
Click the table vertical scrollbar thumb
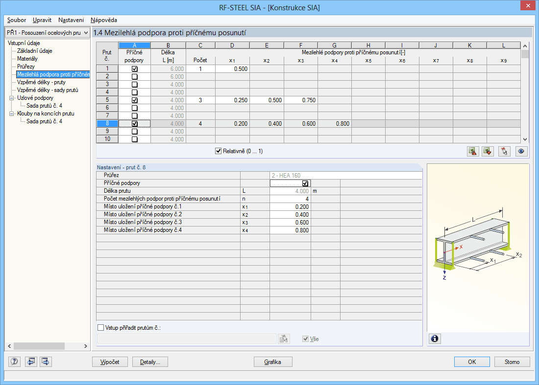[x=525, y=54]
